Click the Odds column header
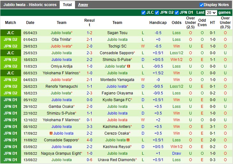 (177, 23)
